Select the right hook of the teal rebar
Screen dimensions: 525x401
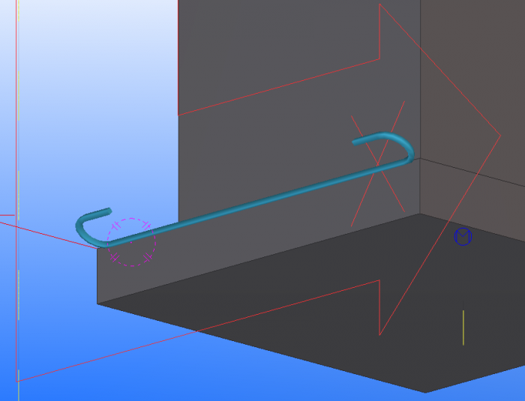click(x=388, y=146)
